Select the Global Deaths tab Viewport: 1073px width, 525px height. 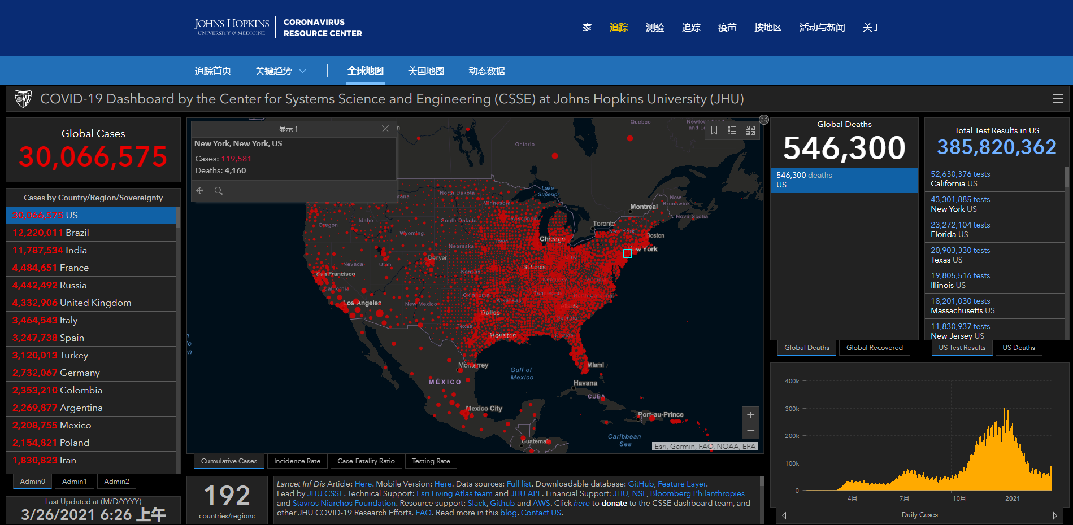tap(807, 348)
